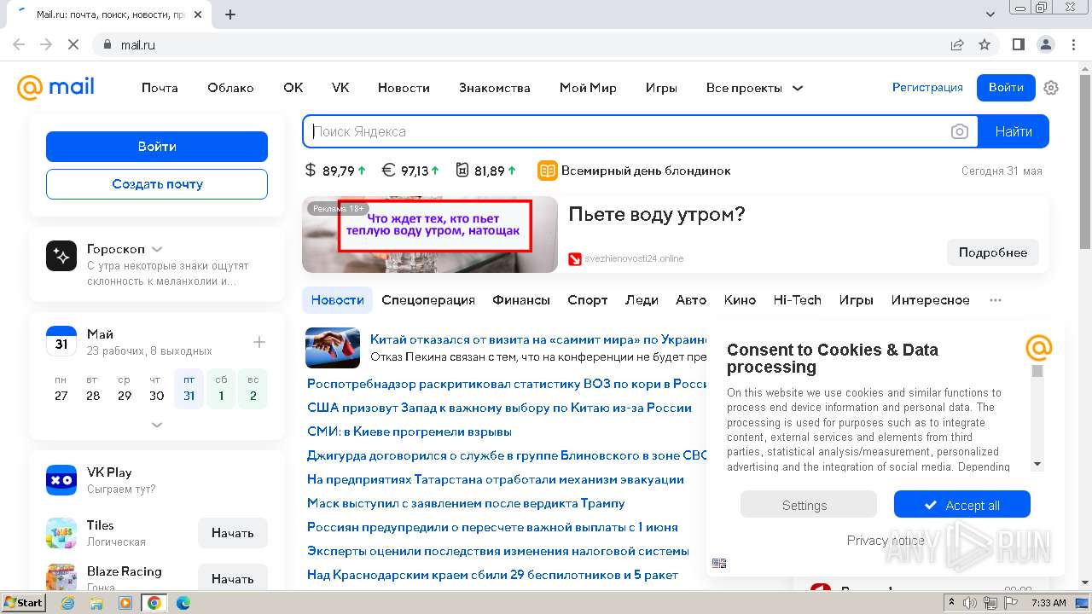Image resolution: width=1092 pixels, height=614 pixels.
Task: Click Создать почту button
Action: click(157, 184)
